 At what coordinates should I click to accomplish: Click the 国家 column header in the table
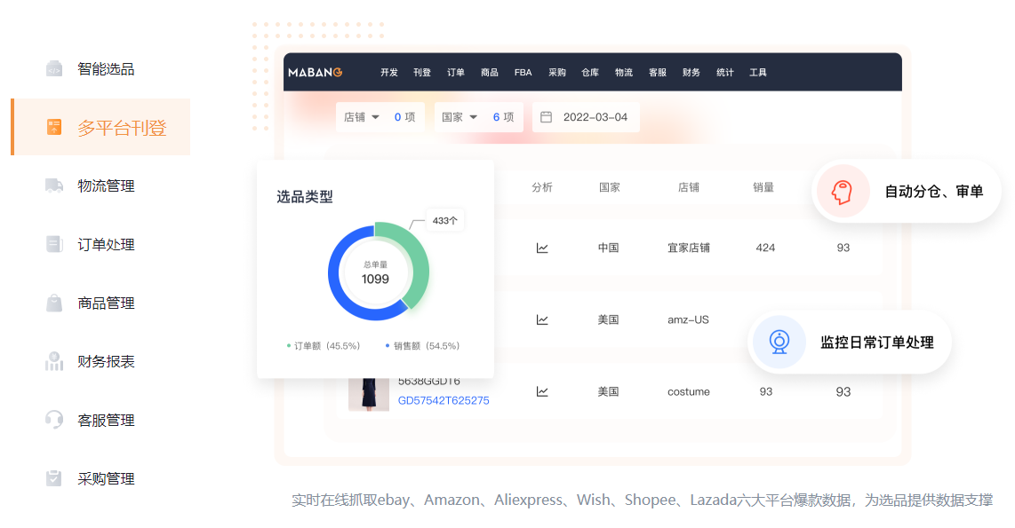click(x=609, y=187)
